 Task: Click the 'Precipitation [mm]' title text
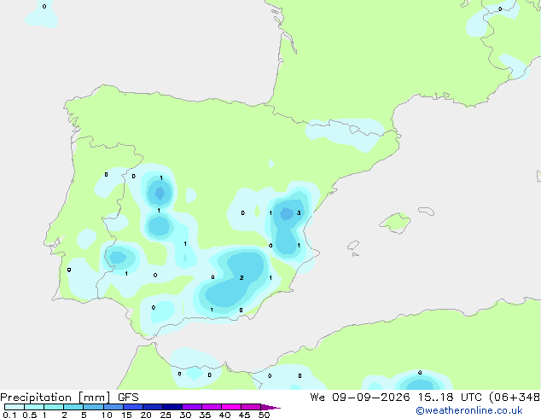(55, 398)
